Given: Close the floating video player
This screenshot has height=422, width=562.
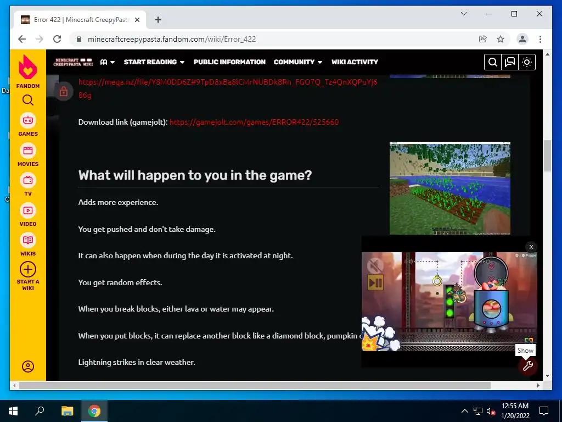Looking at the screenshot, I should click(531, 247).
